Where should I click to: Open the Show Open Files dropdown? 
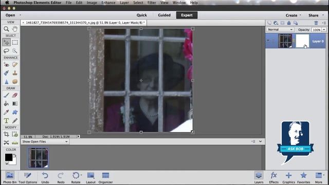tap(45, 142)
